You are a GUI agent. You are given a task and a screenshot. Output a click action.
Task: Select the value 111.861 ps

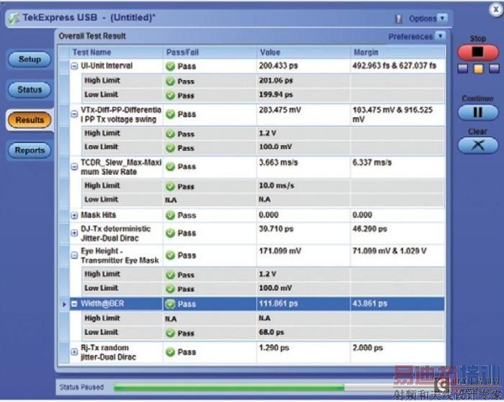pos(279,303)
